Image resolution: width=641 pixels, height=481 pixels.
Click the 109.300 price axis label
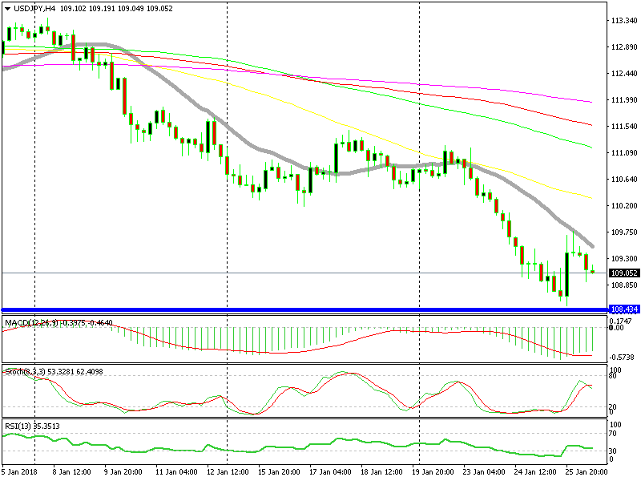[624, 258]
